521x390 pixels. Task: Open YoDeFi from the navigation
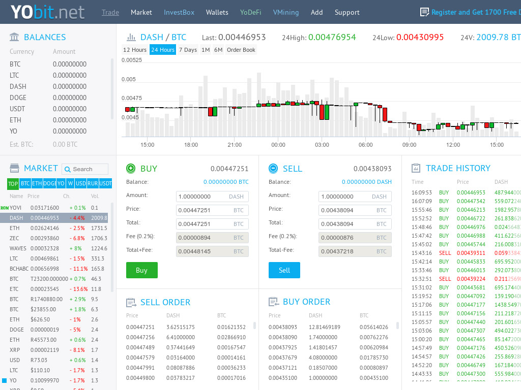(x=250, y=12)
